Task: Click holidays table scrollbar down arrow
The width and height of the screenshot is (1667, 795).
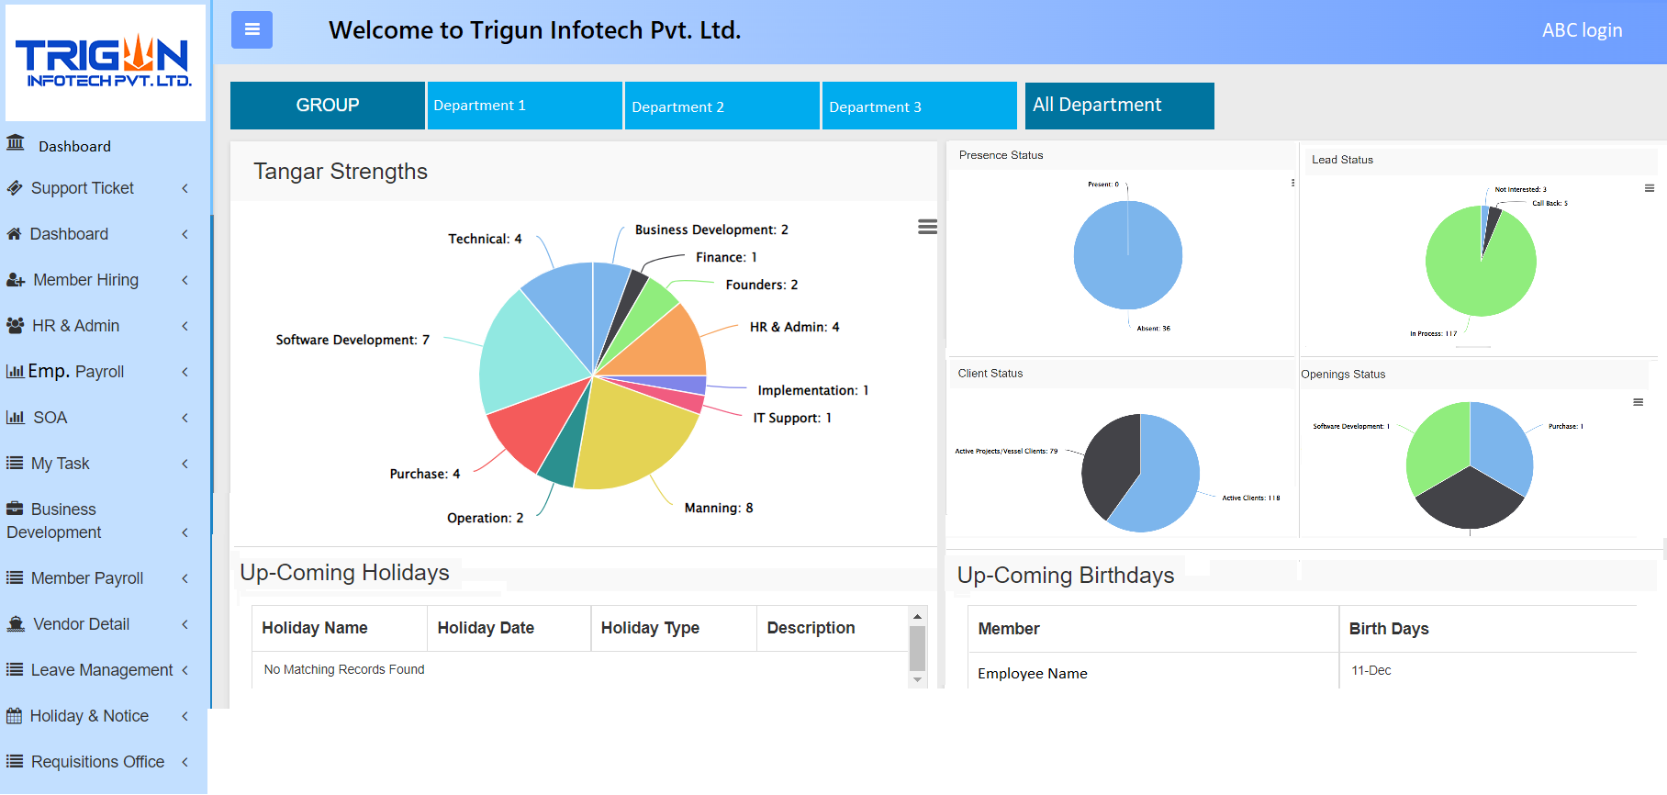Action: [x=916, y=679]
